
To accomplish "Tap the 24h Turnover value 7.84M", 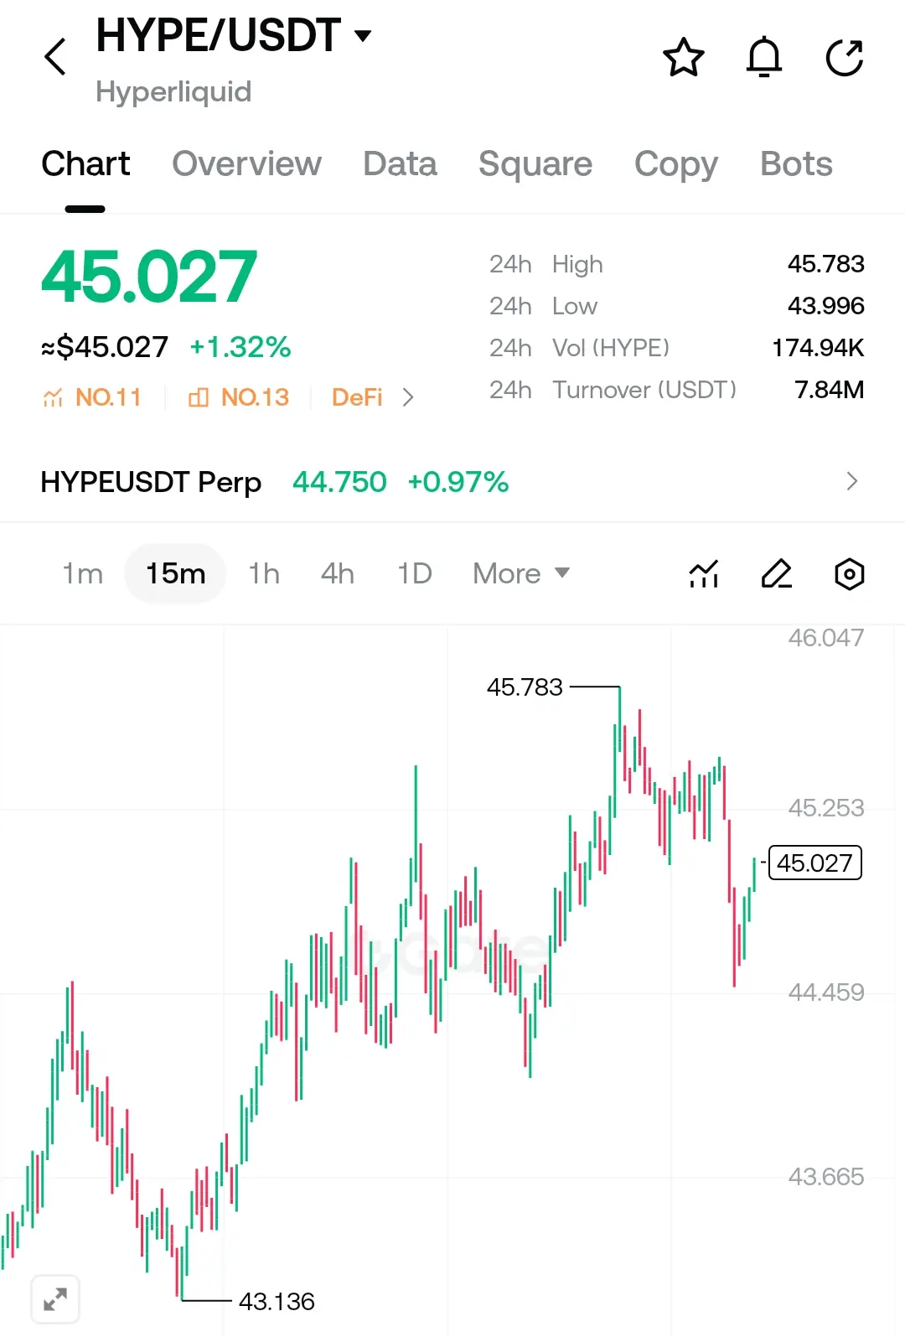I will (x=829, y=390).
